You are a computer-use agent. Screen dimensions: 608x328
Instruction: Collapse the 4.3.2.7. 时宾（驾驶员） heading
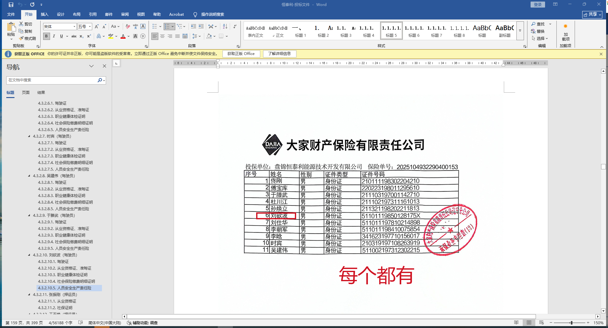click(29, 136)
